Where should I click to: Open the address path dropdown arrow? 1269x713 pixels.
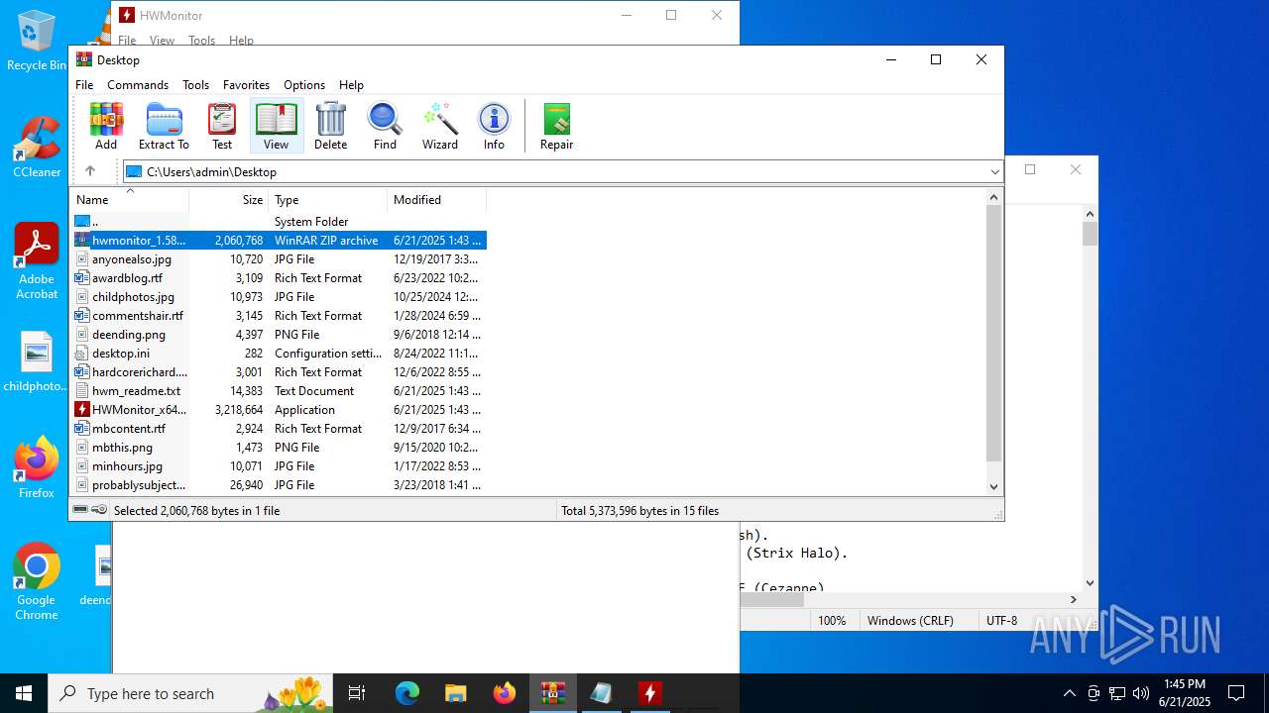tap(994, 171)
